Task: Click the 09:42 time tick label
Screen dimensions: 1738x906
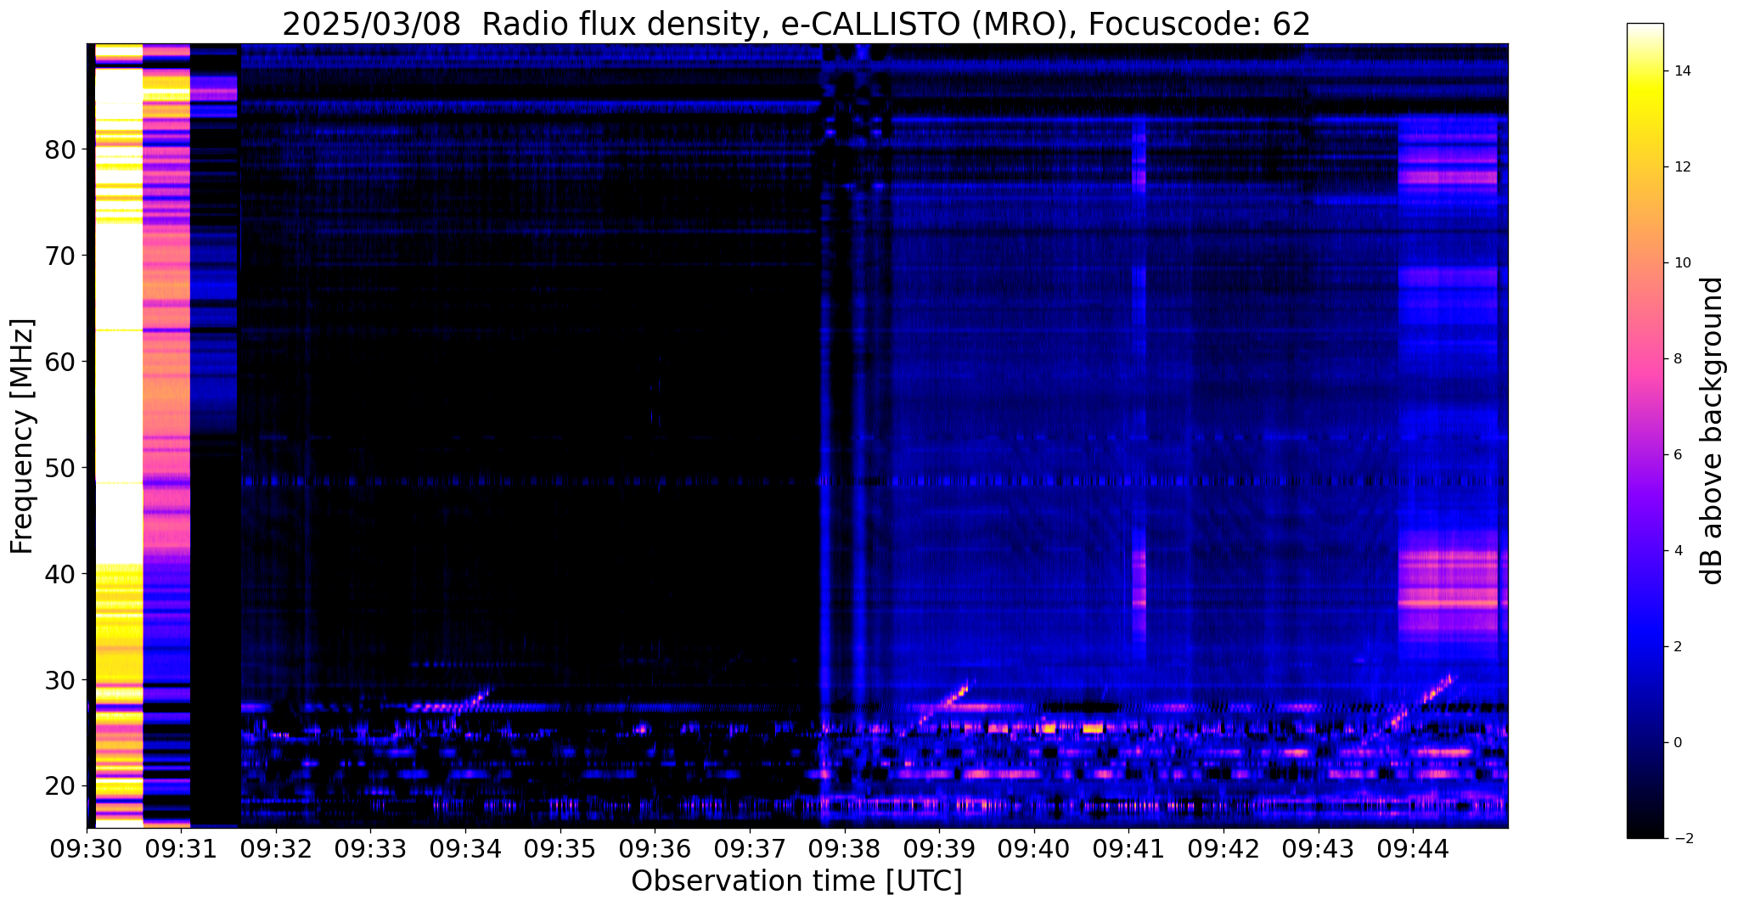Action: tap(1223, 850)
